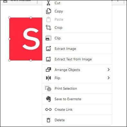Viewport: 127px width, 127px height.
Task: Click the bottom-middle selection handle of image
Action: [31, 60]
